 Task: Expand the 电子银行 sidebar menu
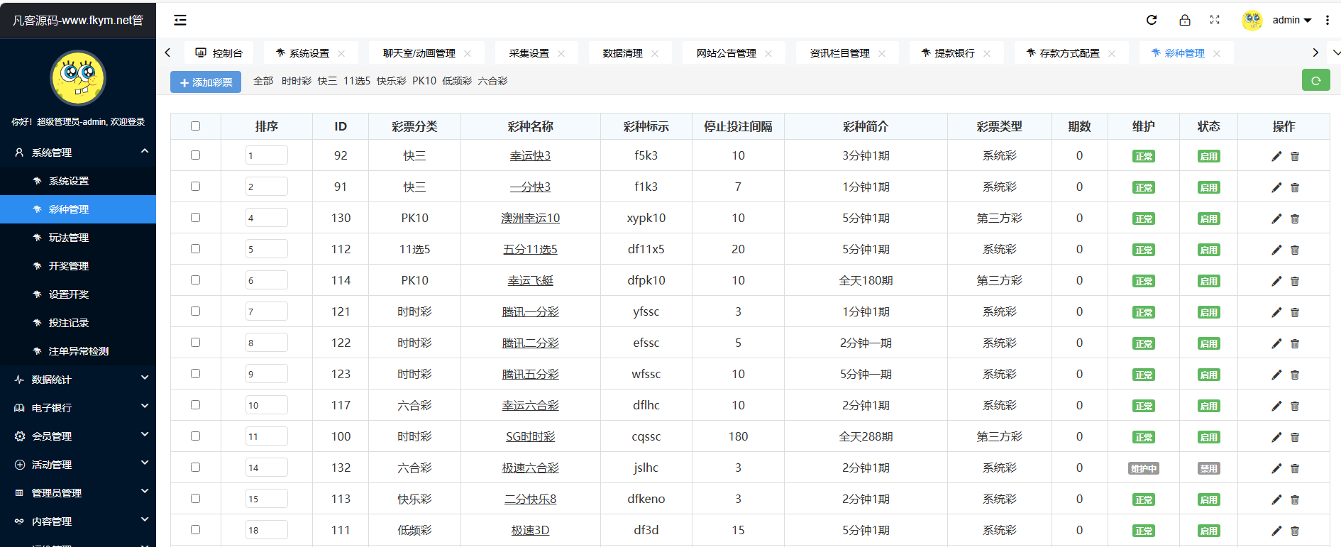tap(78, 408)
